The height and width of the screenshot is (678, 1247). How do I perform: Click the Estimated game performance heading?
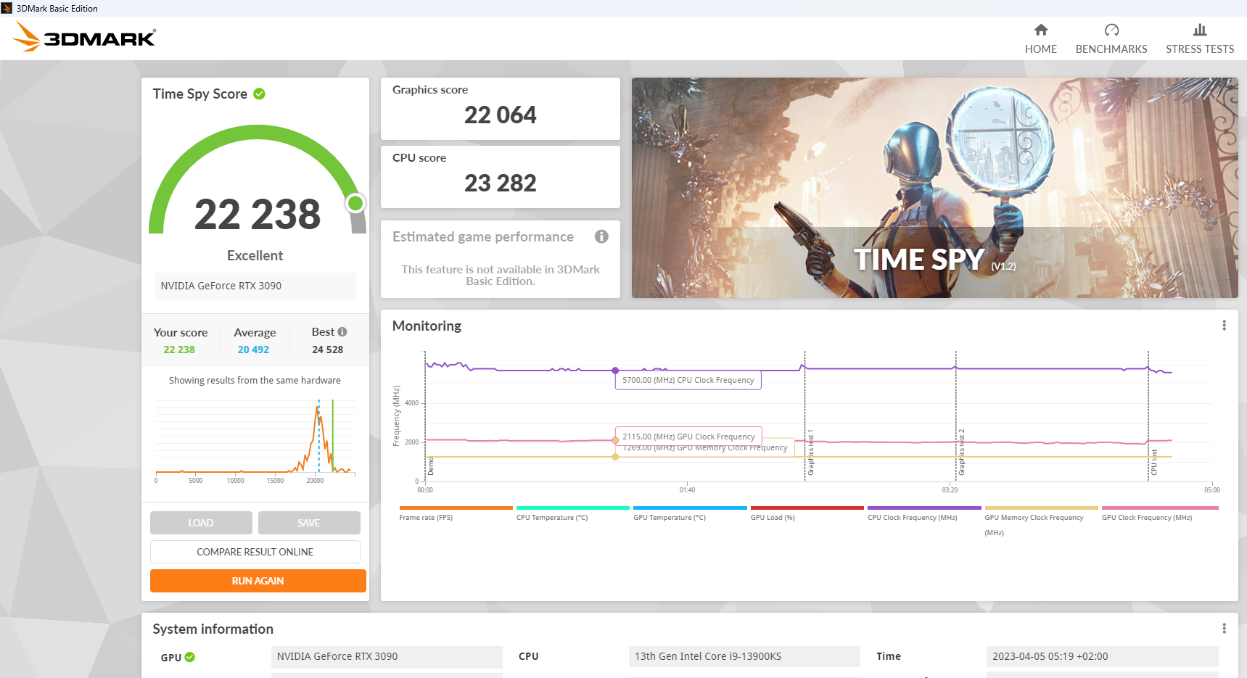(483, 236)
